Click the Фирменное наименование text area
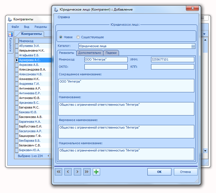The width and height of the screenshot is (216, 193). click(x=126, y=132)
